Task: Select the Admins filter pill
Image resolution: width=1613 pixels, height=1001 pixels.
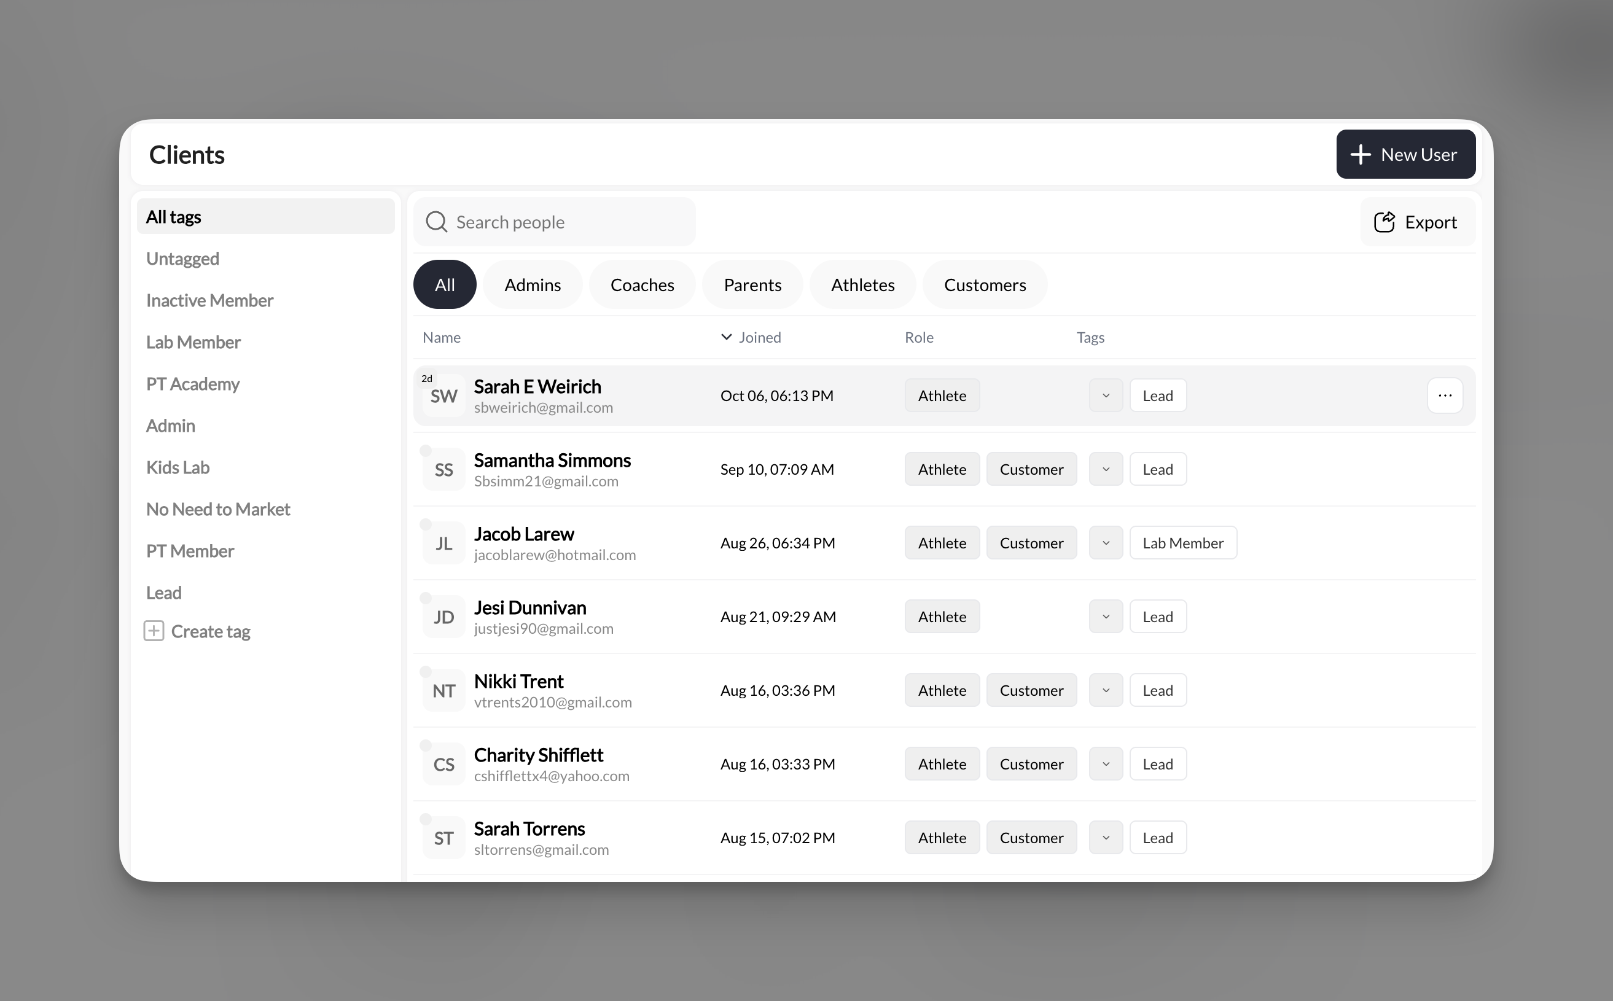Action: click(x=533, y=284)
